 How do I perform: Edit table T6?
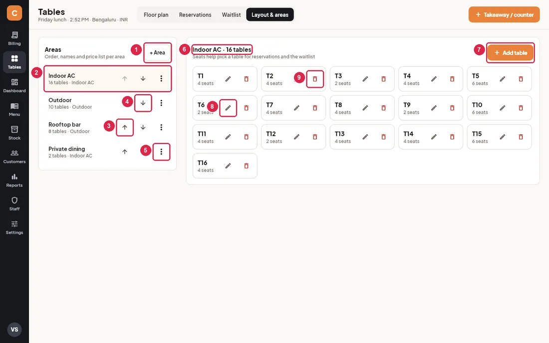228,108
